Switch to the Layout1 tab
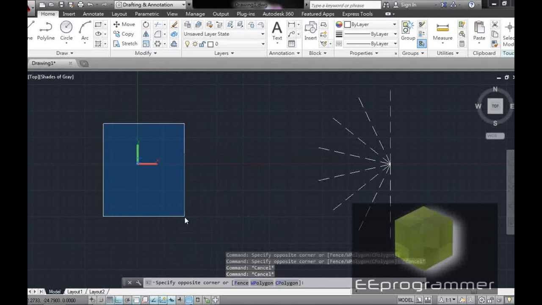Image resolution: width=542 pixels, height=305 pixels. [75, 292]
